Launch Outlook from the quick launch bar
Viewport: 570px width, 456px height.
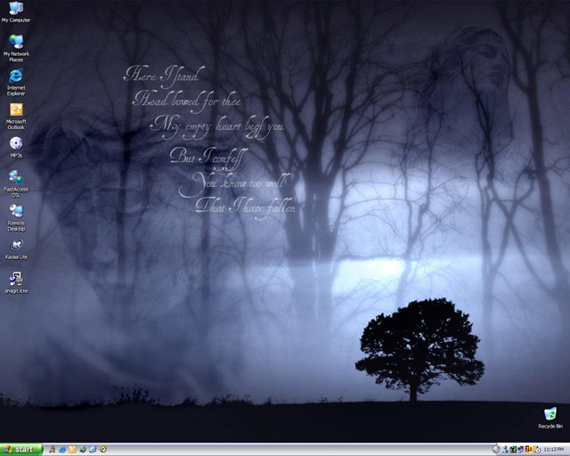73,450
